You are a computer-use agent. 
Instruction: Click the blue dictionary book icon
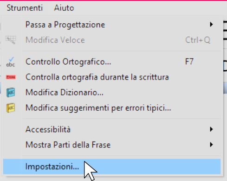tap(11, 93)
